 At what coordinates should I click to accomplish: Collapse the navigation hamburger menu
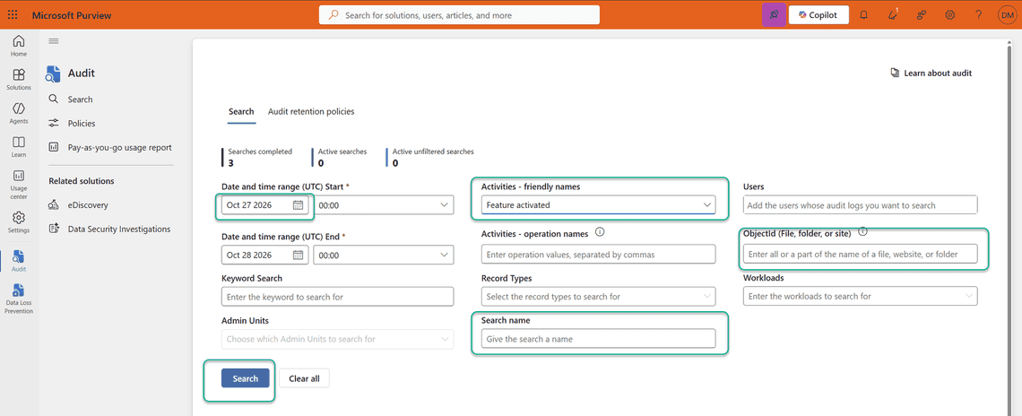point(54,41)
